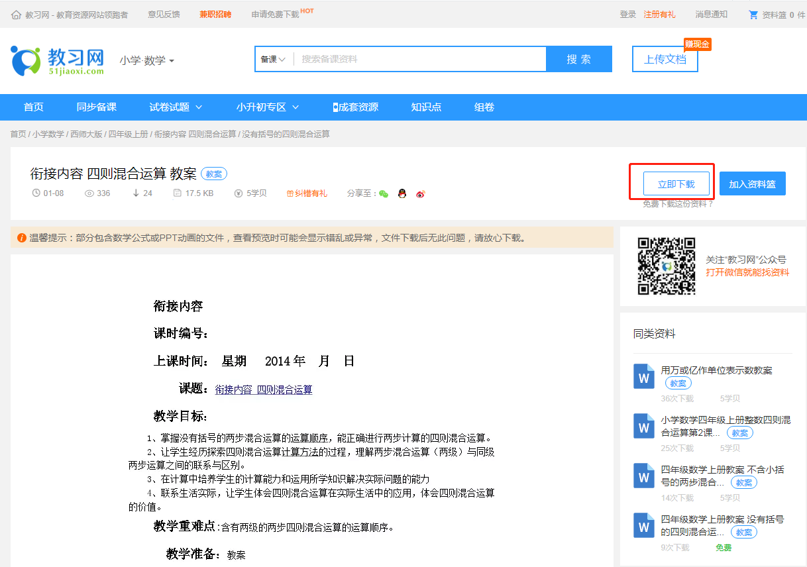Screen dimensions: 807x567
Task: Open 消息通知 in the top bar
Action: (712, 15)
